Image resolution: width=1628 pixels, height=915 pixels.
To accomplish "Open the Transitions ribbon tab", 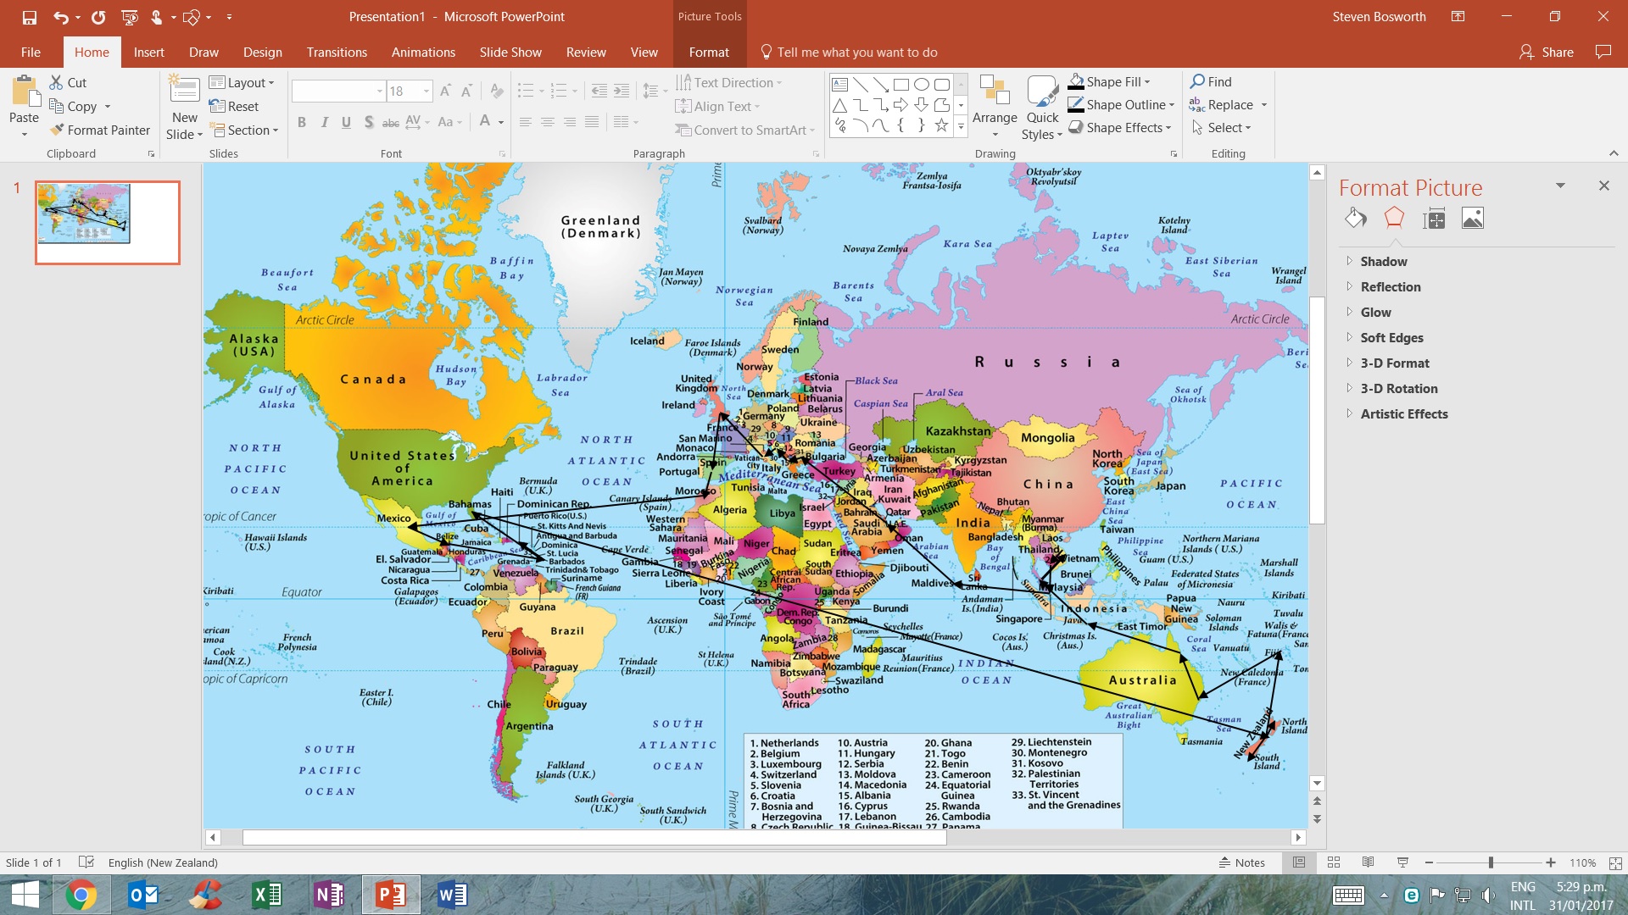I will [x=337, y=53].
